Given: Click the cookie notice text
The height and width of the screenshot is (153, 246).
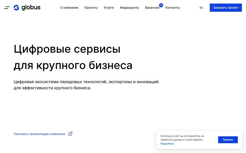Looking at the screenshot, I should click(x=182, y=138).
